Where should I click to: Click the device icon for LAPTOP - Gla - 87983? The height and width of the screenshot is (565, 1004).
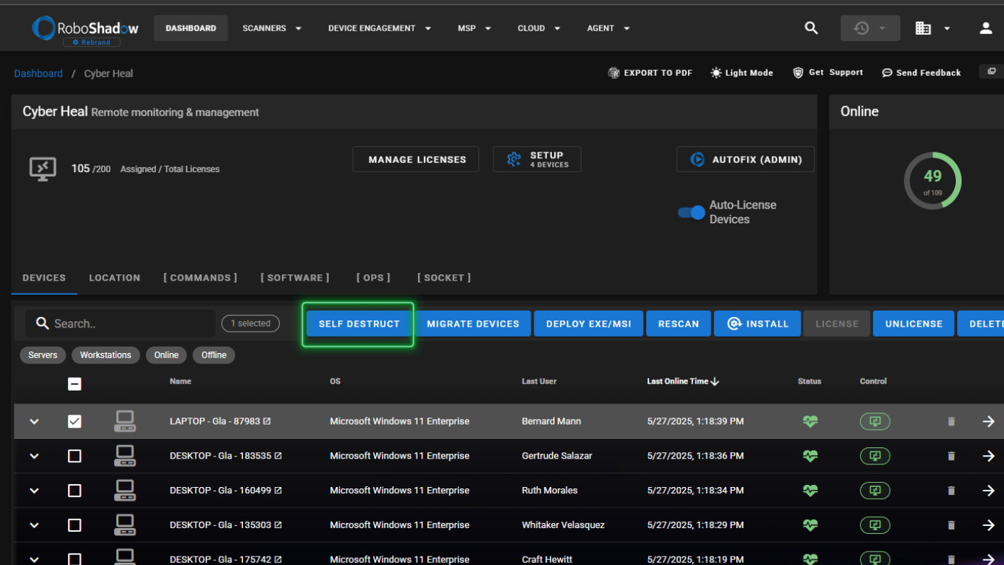[x=125, y=421]
